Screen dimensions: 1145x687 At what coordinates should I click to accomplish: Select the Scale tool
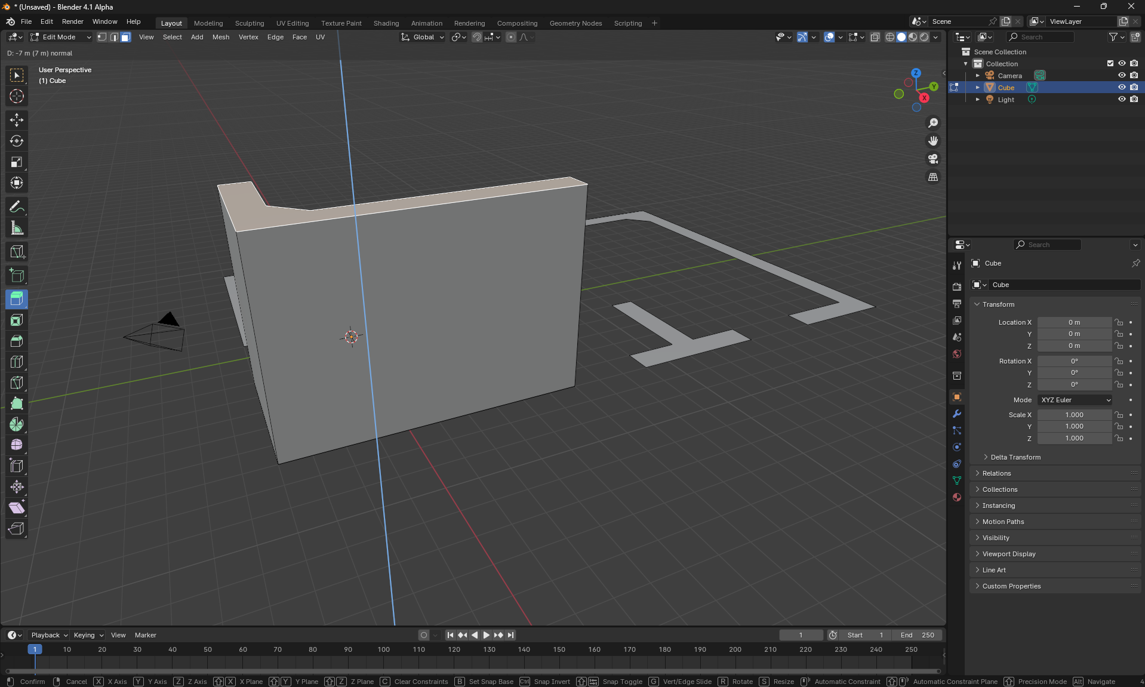click(17, 162)
